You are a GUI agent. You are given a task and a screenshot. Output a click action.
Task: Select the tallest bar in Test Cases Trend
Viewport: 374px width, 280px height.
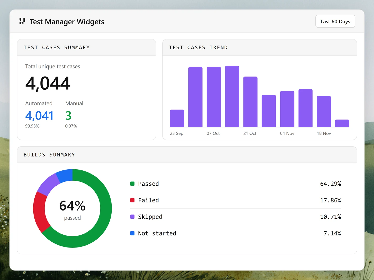232,96
